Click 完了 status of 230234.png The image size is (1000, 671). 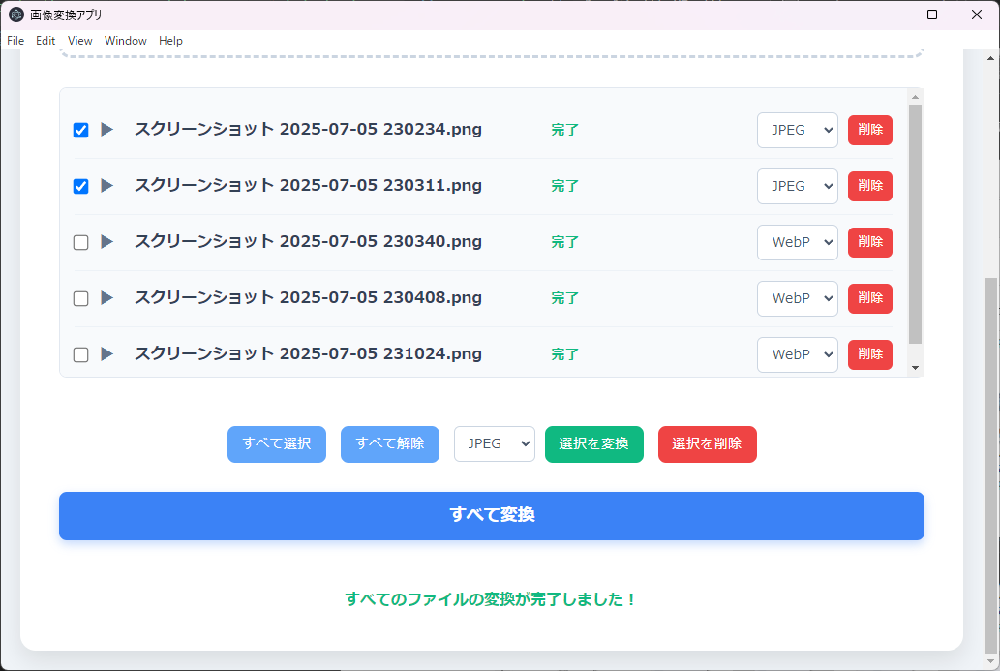564,130
